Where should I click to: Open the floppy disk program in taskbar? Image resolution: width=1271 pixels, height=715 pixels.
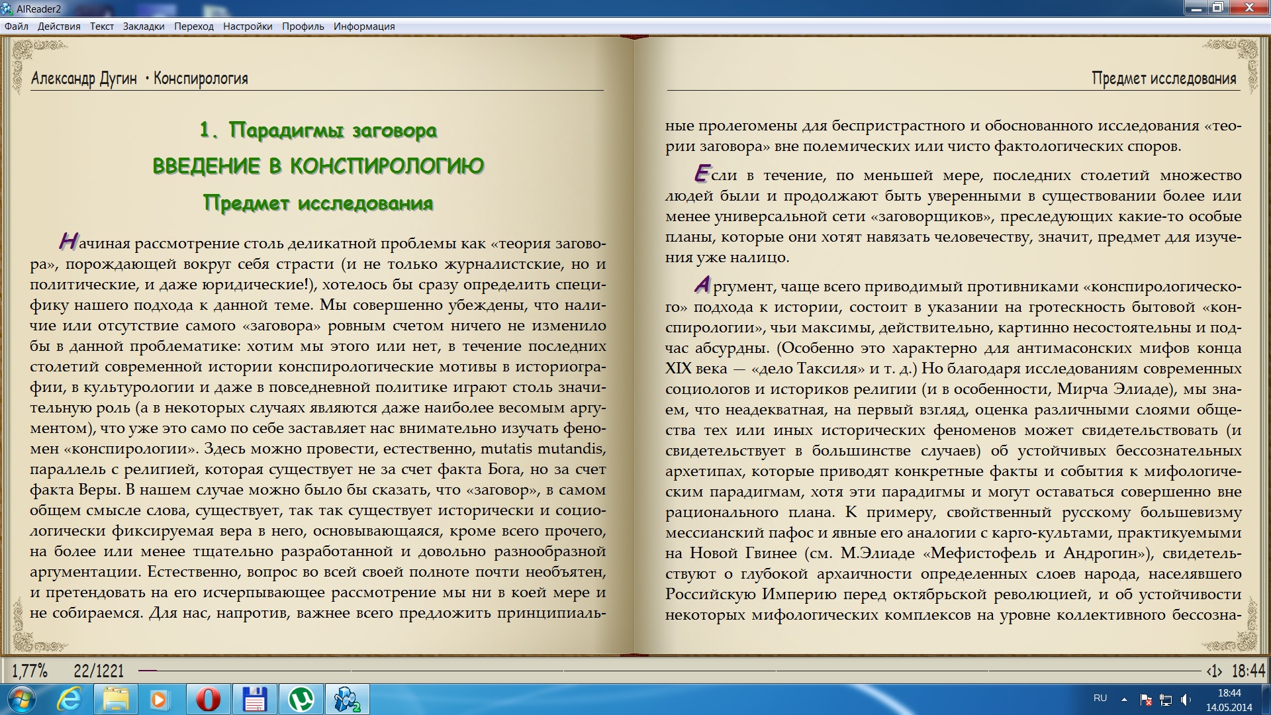click(254, 699)
